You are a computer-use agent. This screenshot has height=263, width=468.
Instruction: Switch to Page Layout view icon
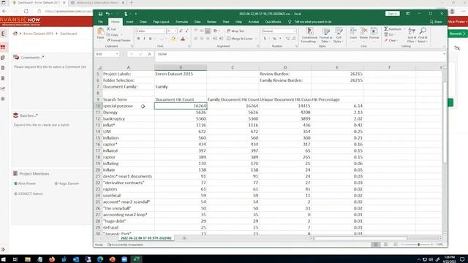[x=385, y=245]
